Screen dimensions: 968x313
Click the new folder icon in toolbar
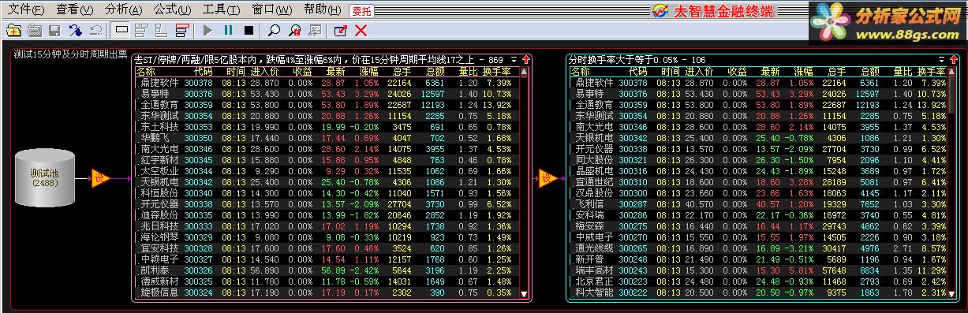pos(13,31)
